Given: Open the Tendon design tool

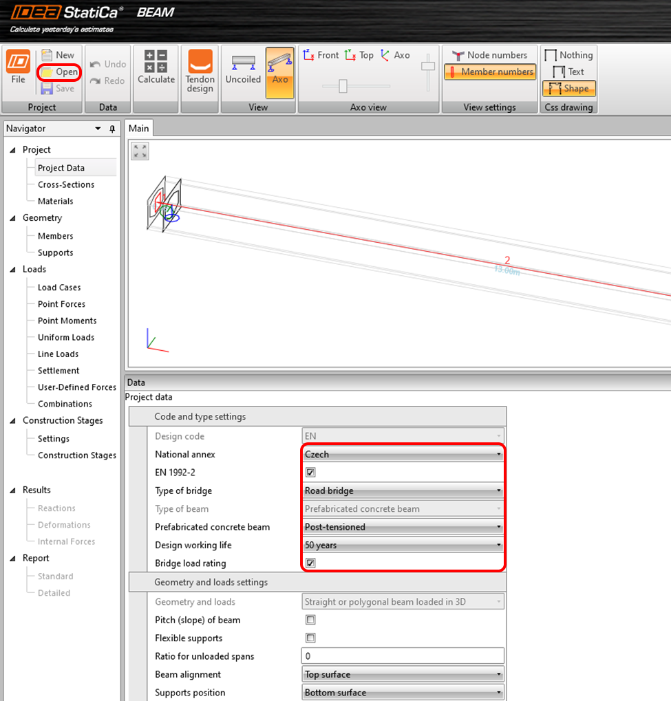Looking at the screenshot, I should pos(200,62).
